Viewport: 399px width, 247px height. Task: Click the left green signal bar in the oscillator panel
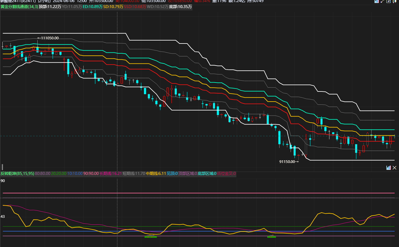pyautogui.click(x=151, y=237)
